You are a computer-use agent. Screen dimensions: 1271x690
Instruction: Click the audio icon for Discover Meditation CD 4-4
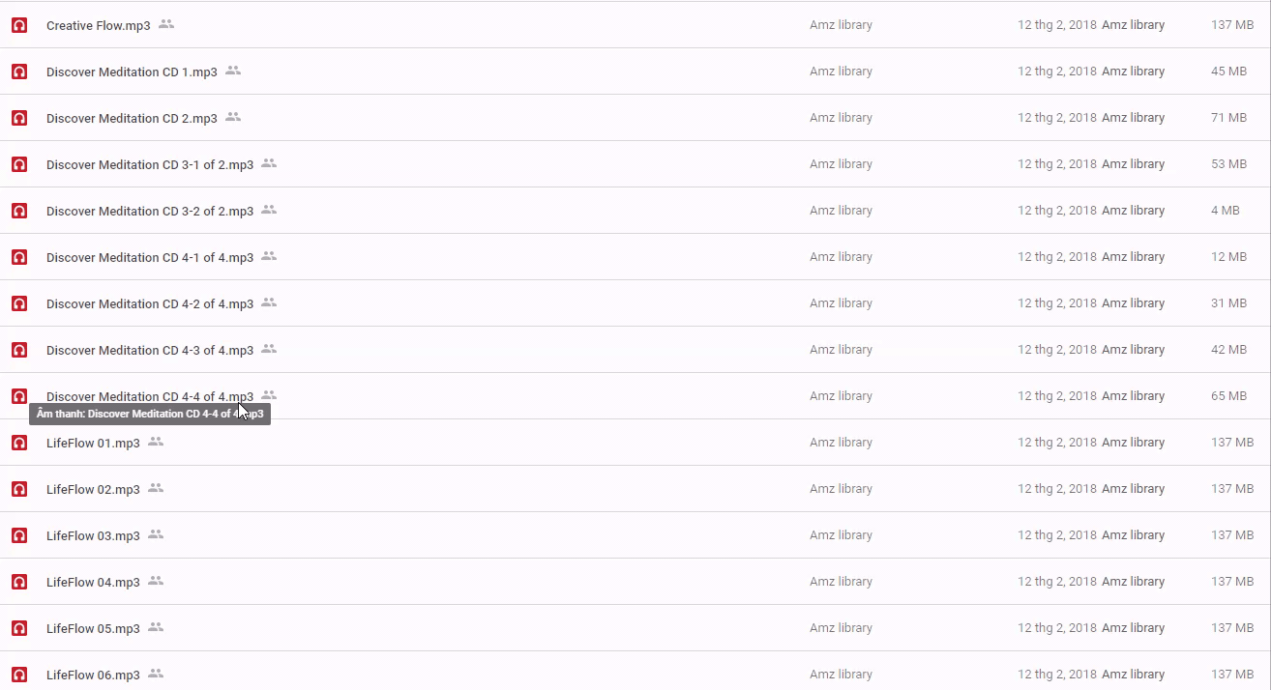pos(19,396)
